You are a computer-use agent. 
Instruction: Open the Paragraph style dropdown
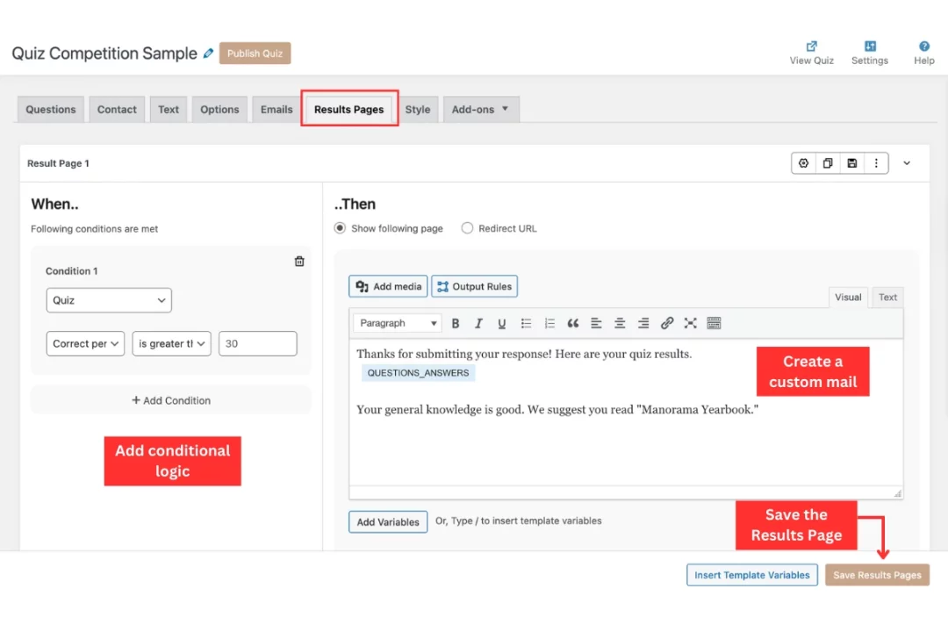coord(397,323)
